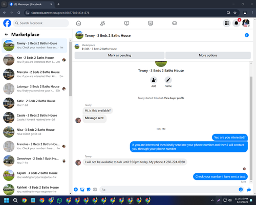
Task: Open the Chrome profile icon in toolbar
Action: click(x=245, y=13)
